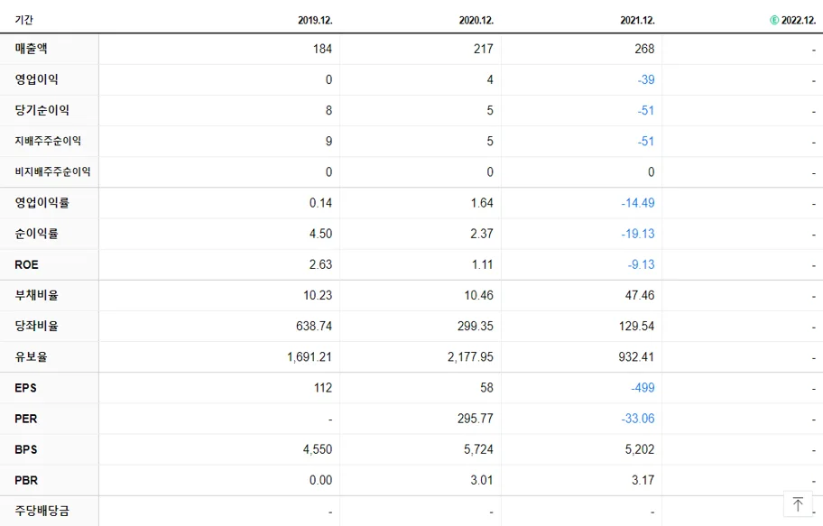The image size is (823, 526).
Task: Select the 영업이익률 row label
Action: click(x=42, y=203)
